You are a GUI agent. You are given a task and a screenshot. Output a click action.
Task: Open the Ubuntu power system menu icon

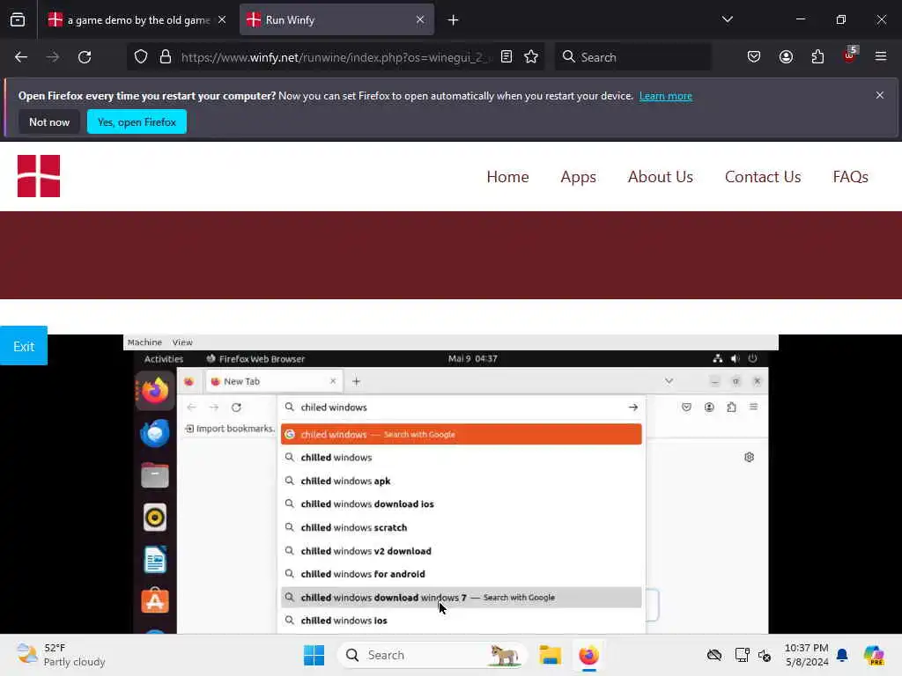752,359
